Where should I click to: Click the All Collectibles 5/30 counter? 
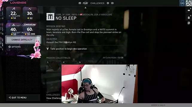[x=113, y=58]
